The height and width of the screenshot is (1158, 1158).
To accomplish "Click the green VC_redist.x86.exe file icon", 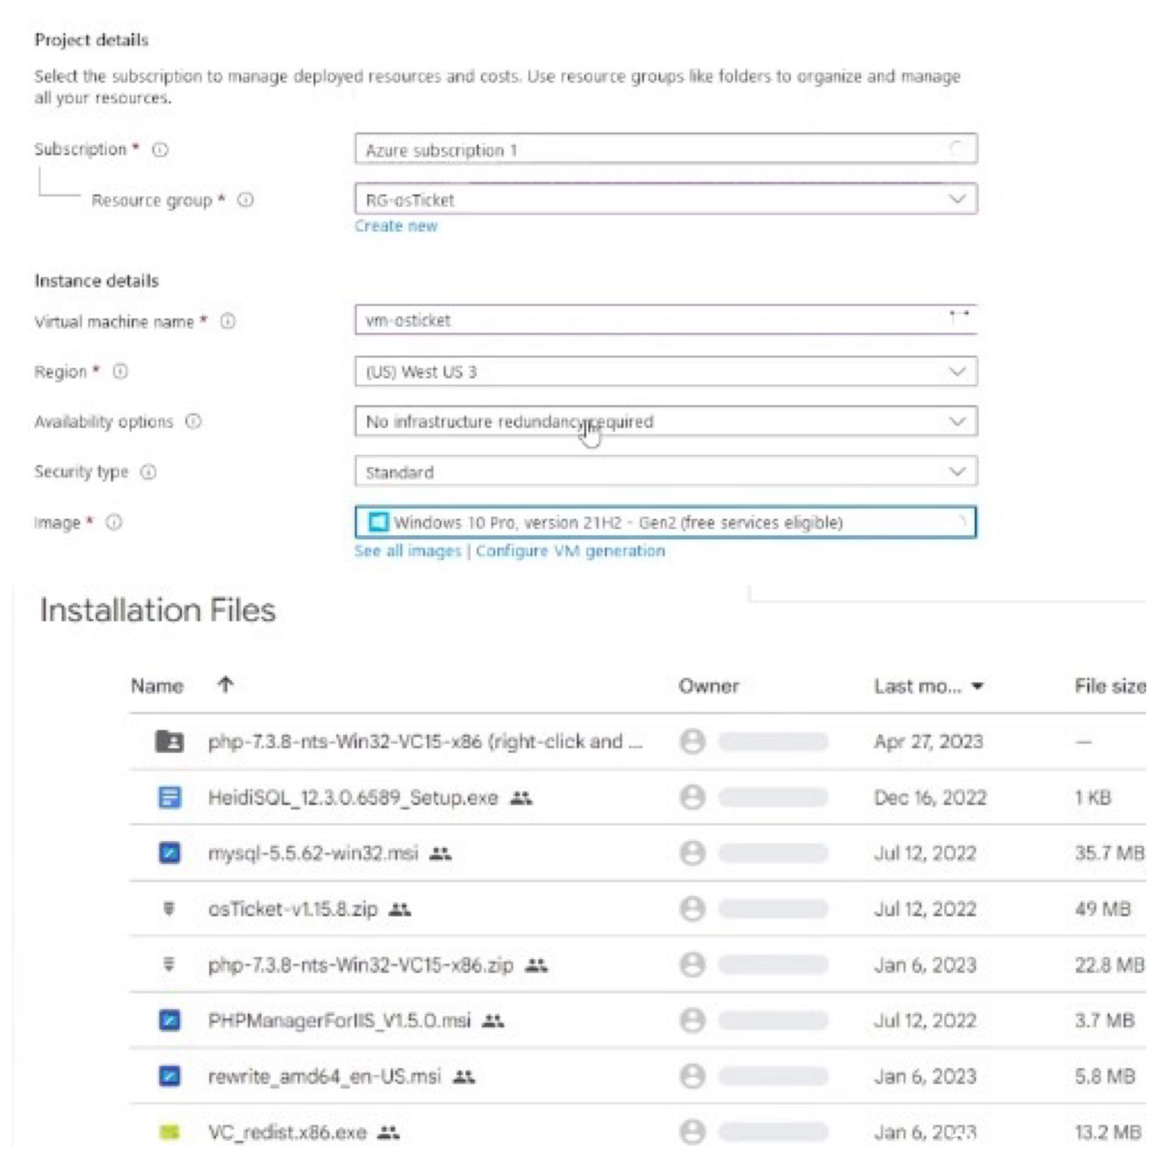I will (170, 1132).
